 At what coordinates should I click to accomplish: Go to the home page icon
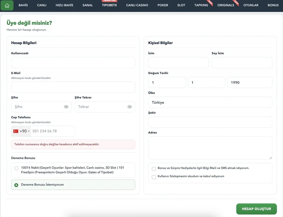tap(7, 5)
